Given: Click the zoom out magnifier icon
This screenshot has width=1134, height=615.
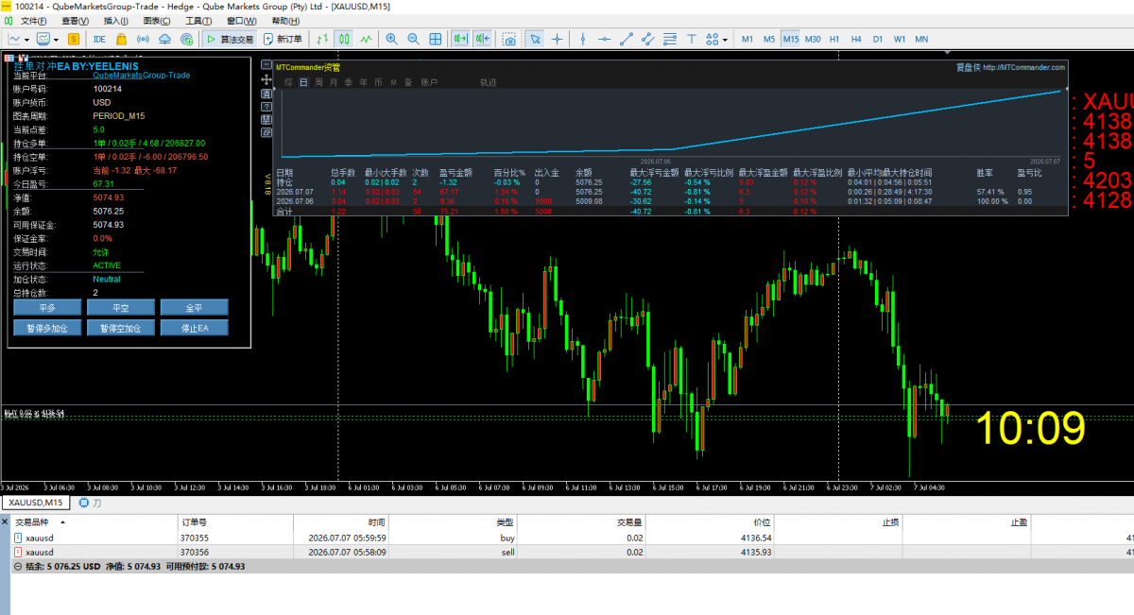Looking at the screenshot, I should pos(414,39).
